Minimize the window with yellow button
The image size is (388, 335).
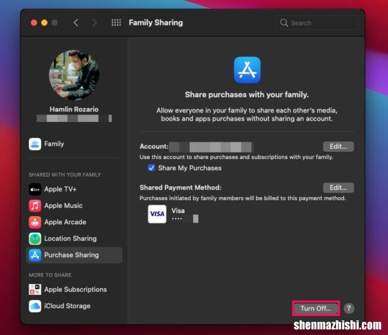(45, 23)
